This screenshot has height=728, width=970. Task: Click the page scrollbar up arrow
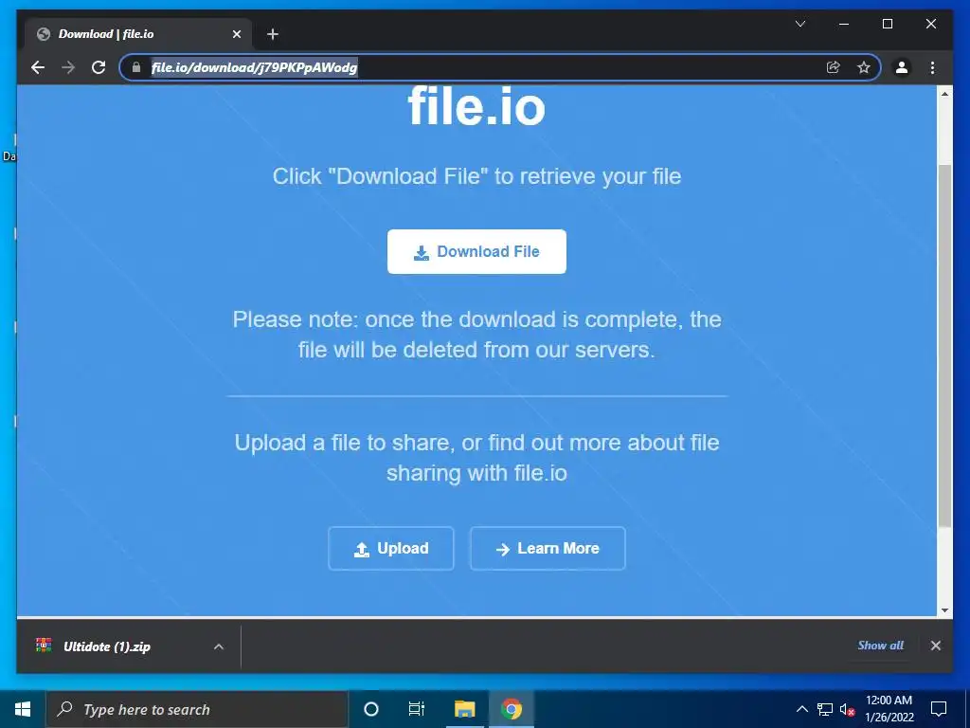(x=944, y=94)
